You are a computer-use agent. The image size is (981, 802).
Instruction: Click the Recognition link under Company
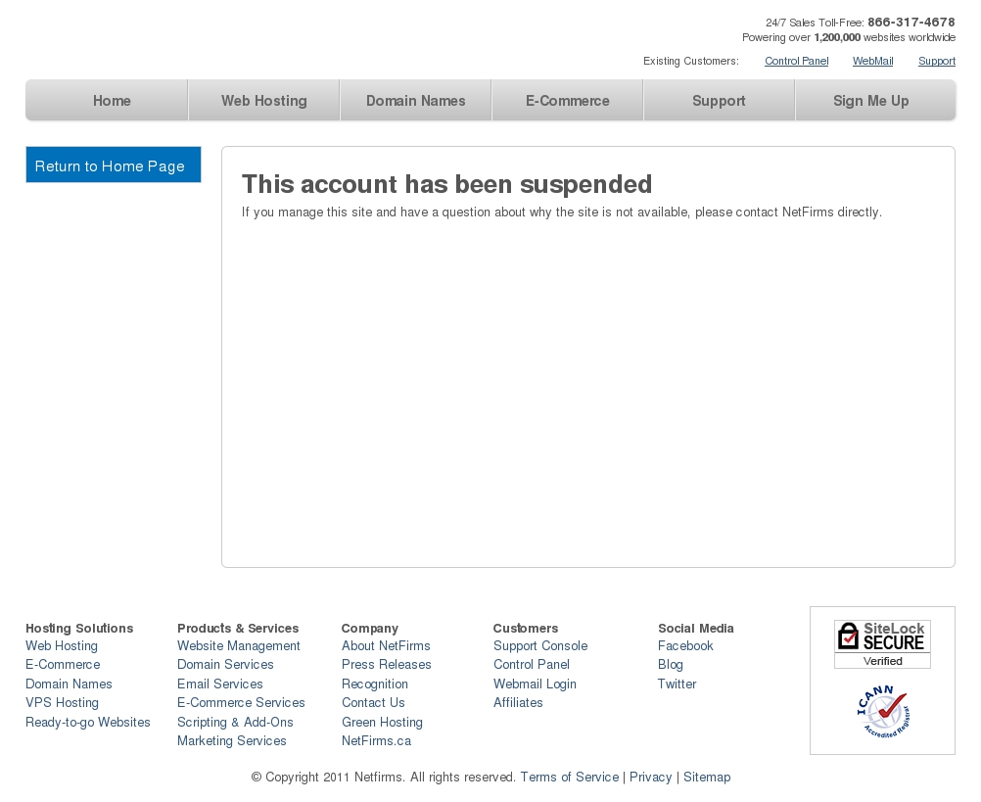click(375, 684)
